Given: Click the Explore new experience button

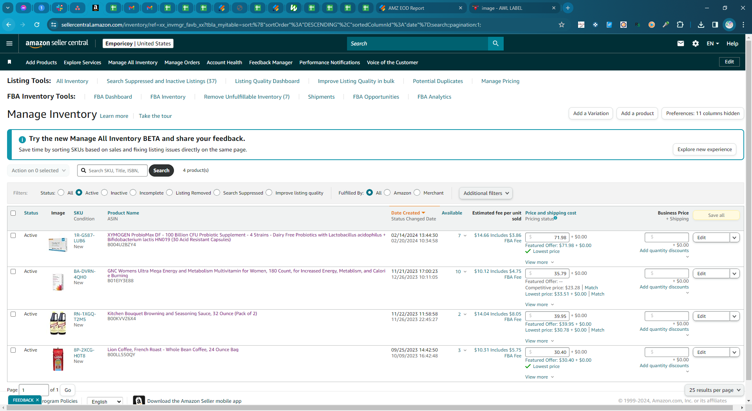Looking at the screenshot, I should point(705,150).
